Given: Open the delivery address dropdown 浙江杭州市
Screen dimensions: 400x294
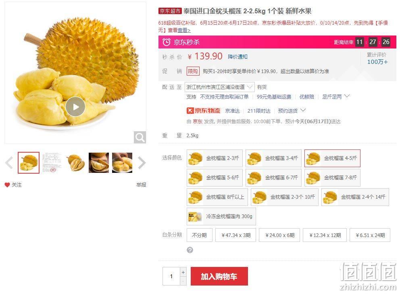Looking at the screenshot, I should click(x=219, y=87).
